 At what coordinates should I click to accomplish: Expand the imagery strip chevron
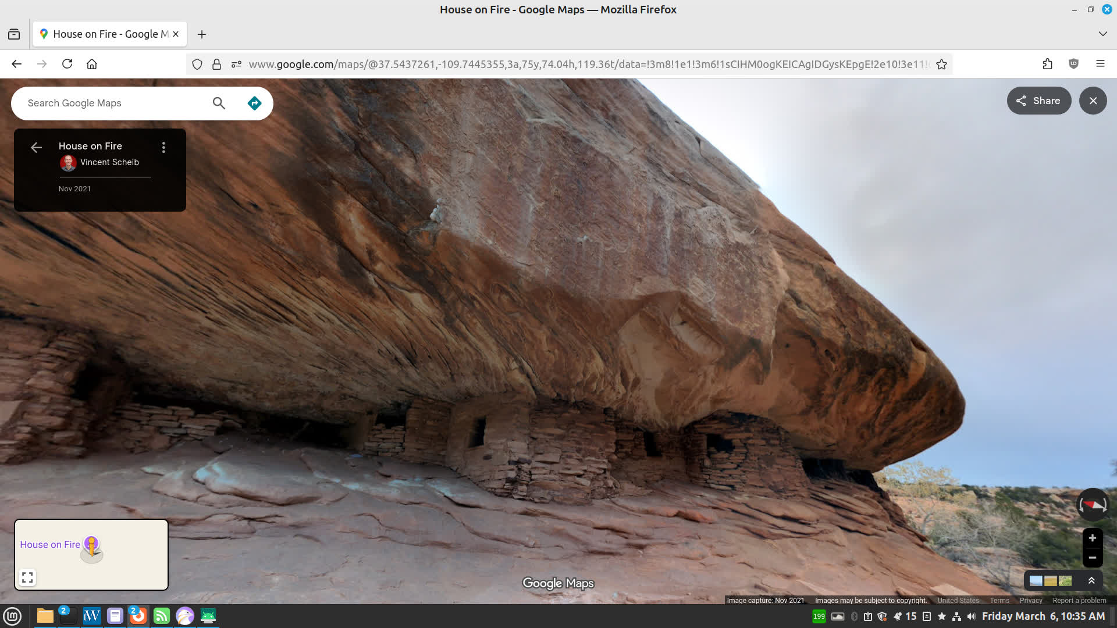[x=1091, y=580]
